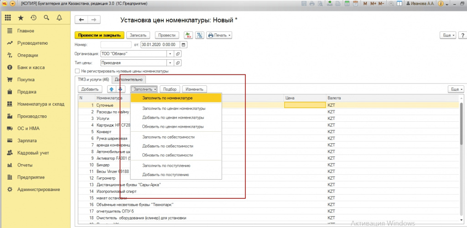
Task: Switch to the Дополнительно tab
Action: point(129,79)
